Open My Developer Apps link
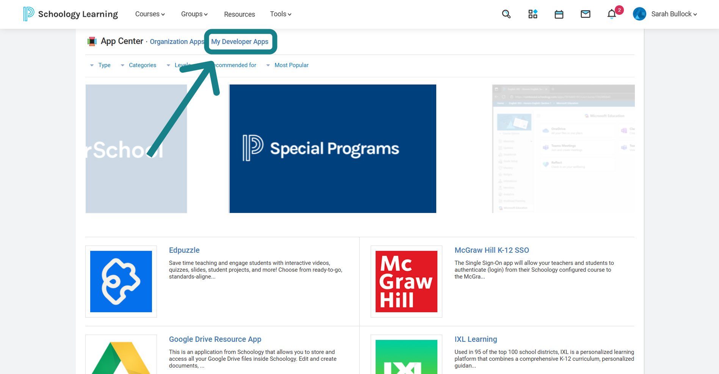The image size is (719, 374). coord(240,42)
